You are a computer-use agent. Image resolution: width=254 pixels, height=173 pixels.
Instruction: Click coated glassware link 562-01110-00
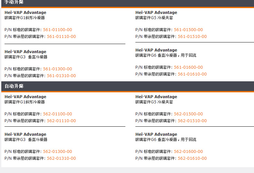pyautogui.click(x=61, y=121)
